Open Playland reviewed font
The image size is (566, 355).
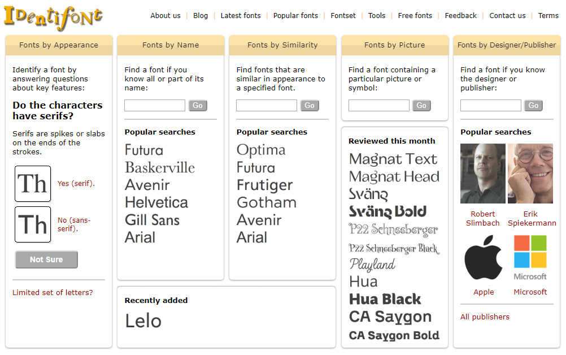(x=372, y=265)
